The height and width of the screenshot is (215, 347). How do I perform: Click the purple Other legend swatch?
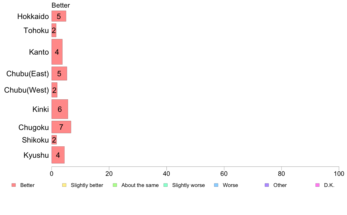tap(267, 185)
